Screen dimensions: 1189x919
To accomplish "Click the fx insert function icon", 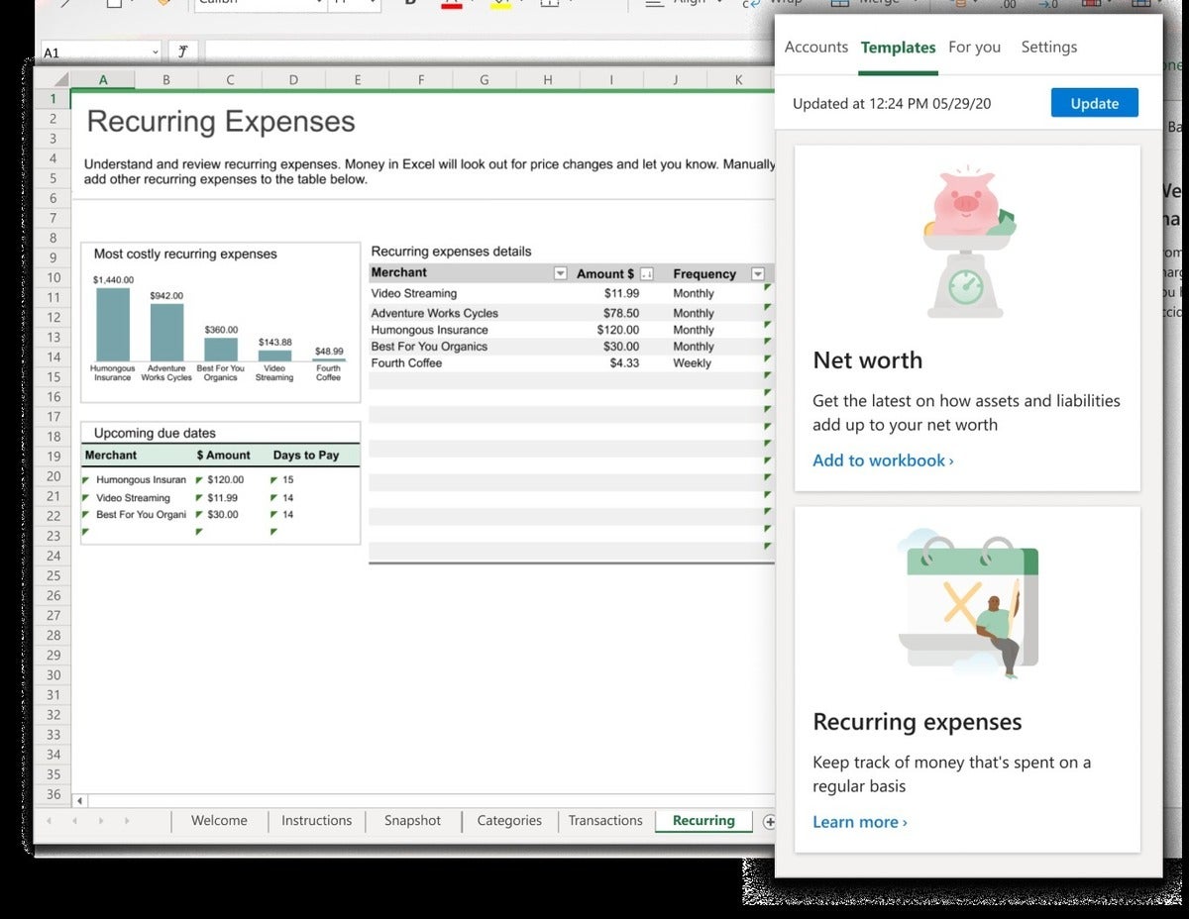I will click(x=183, y=51).
